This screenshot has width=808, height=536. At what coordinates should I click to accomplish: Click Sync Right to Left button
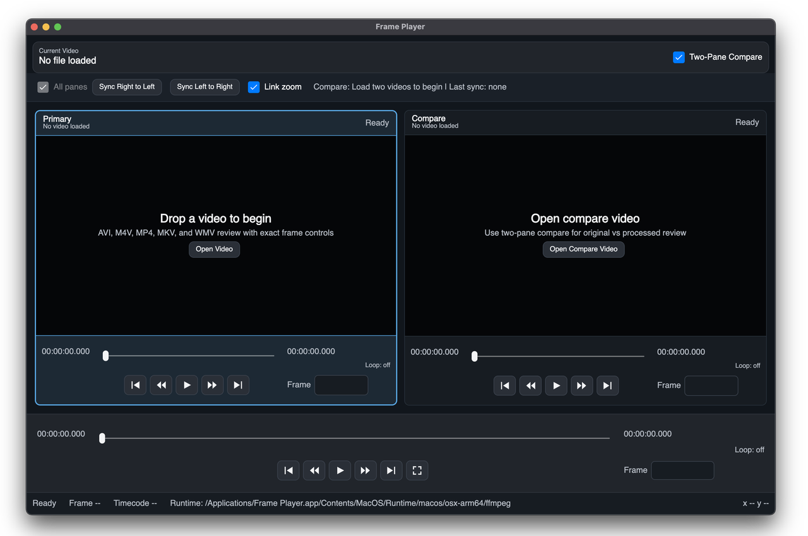tap(127, 87)
